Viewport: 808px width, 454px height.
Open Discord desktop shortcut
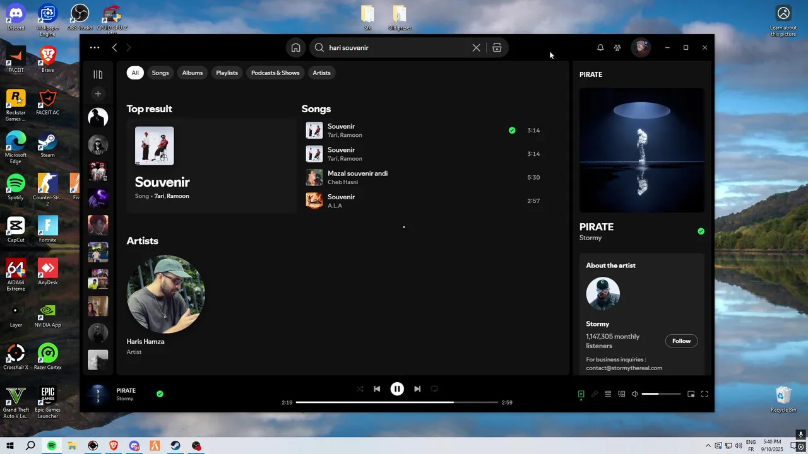coord(16,17)
